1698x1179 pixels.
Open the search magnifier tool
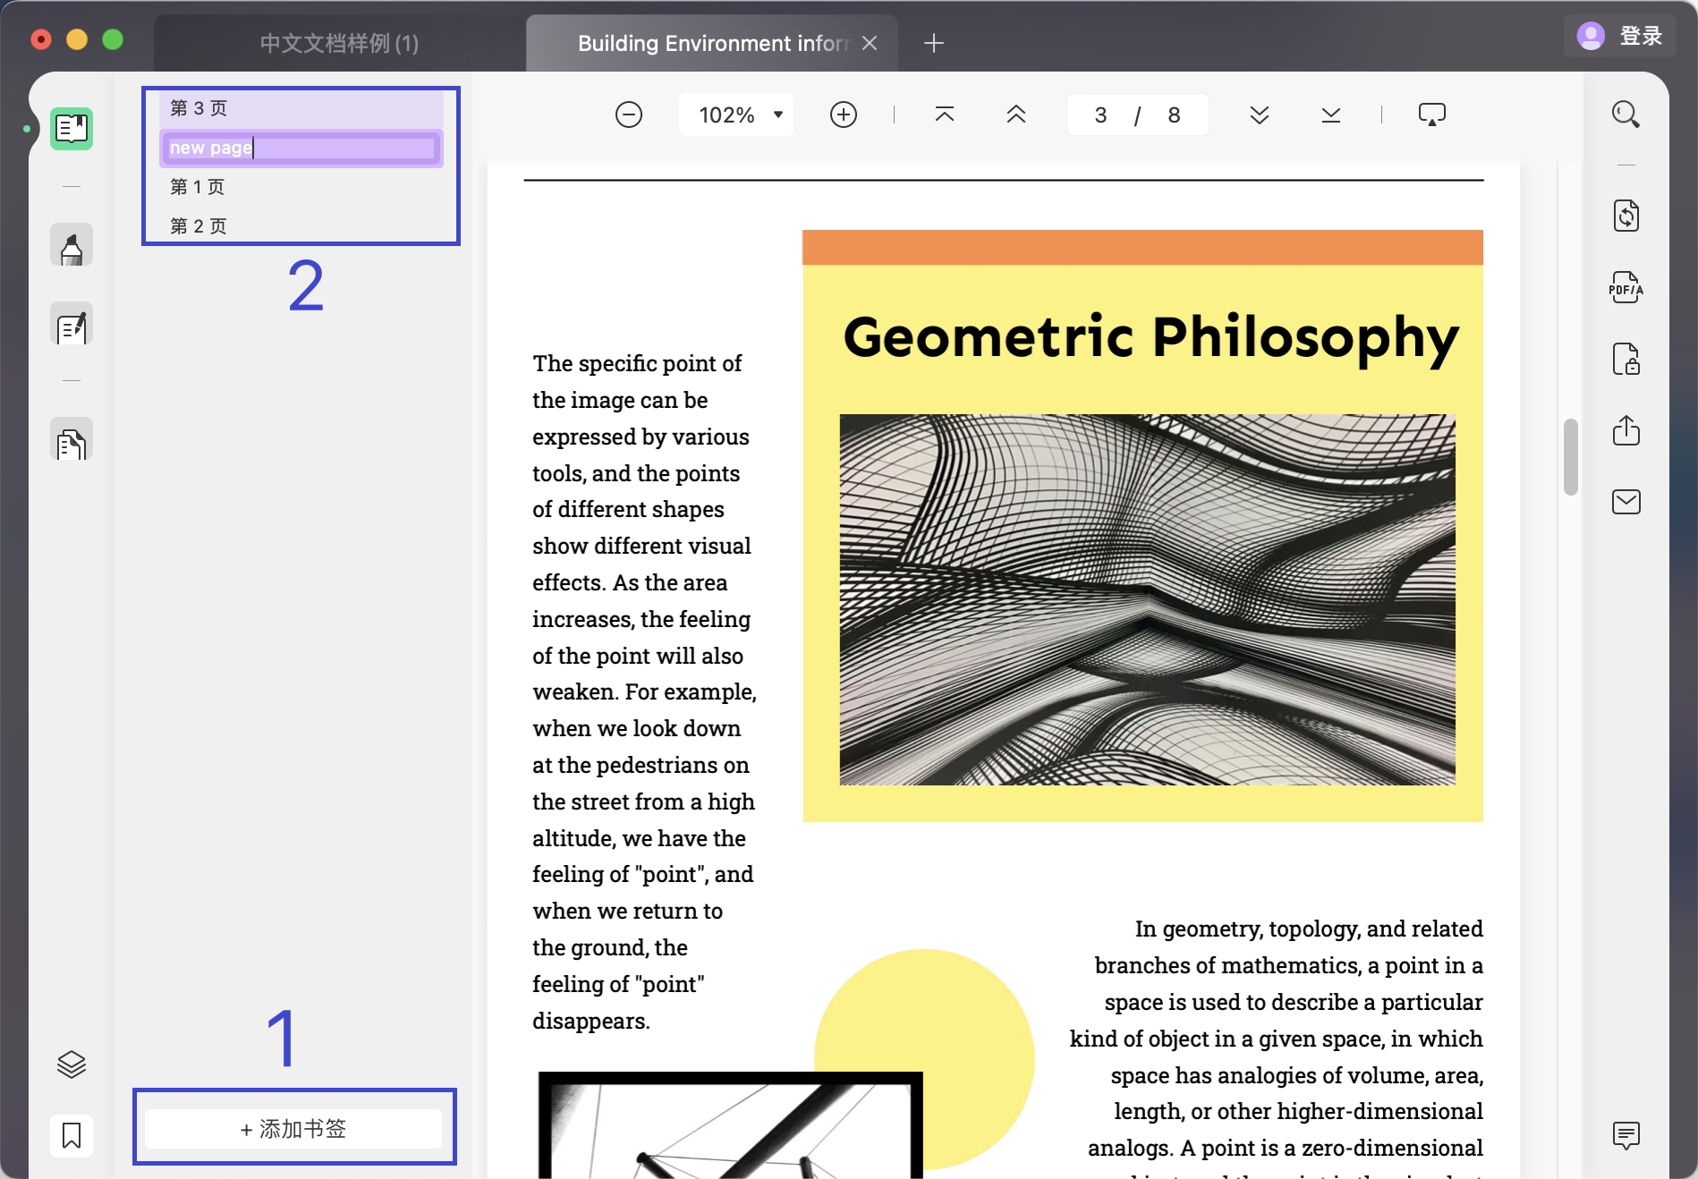click(x=1626, y=115)
